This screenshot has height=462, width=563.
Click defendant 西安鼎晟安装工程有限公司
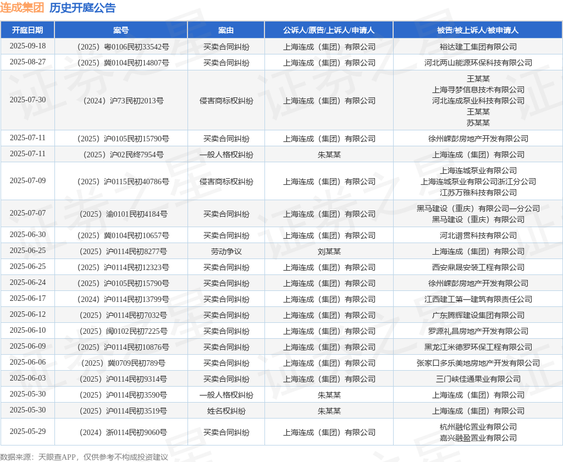click(x=478, y=268)
